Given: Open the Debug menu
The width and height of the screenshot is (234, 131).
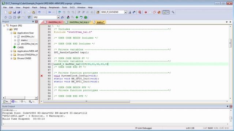Looking at the screenshot, I should click(43, 7).
